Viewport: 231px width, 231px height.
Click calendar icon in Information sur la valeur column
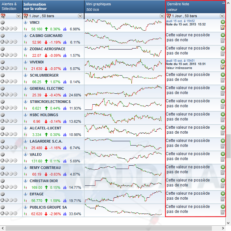click(26, 16)
